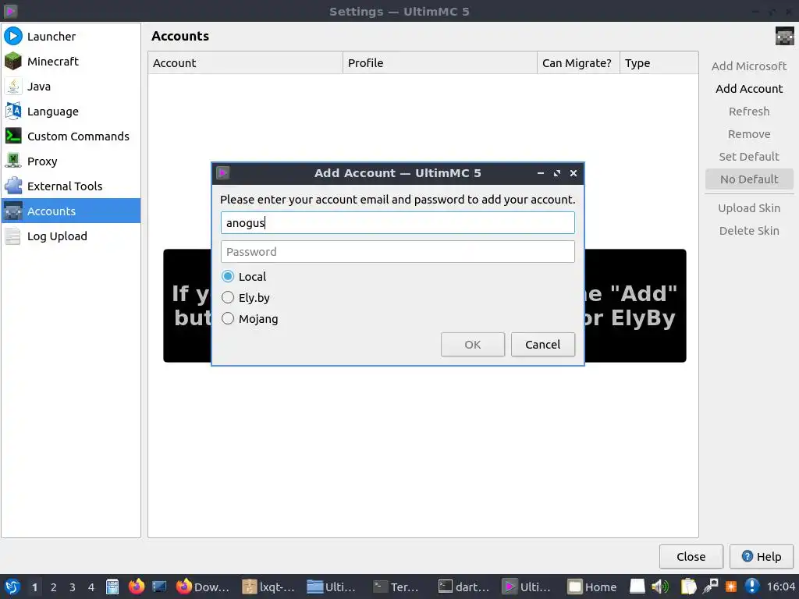Viewport: 799px width, 599px height.
Task: Open the LXQt start menu icon
Action: (12, 587)
